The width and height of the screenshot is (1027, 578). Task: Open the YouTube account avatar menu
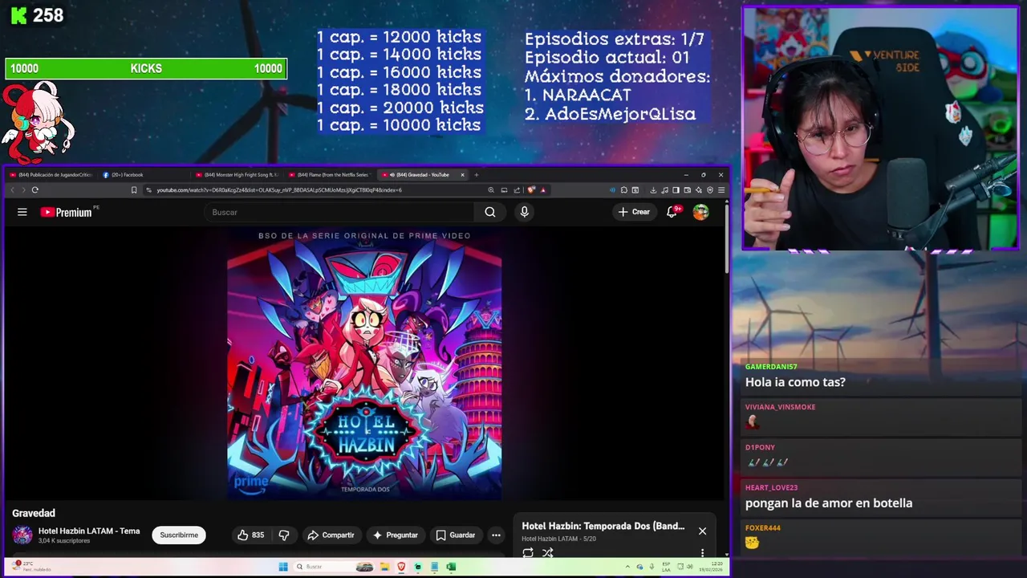701,212
